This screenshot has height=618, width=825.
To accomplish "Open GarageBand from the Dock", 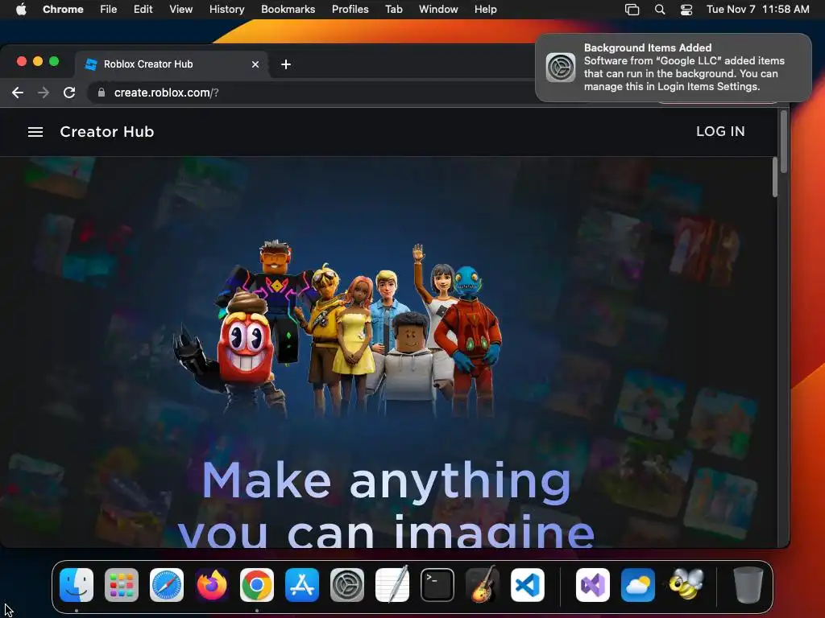I will (x=483, y=584).
